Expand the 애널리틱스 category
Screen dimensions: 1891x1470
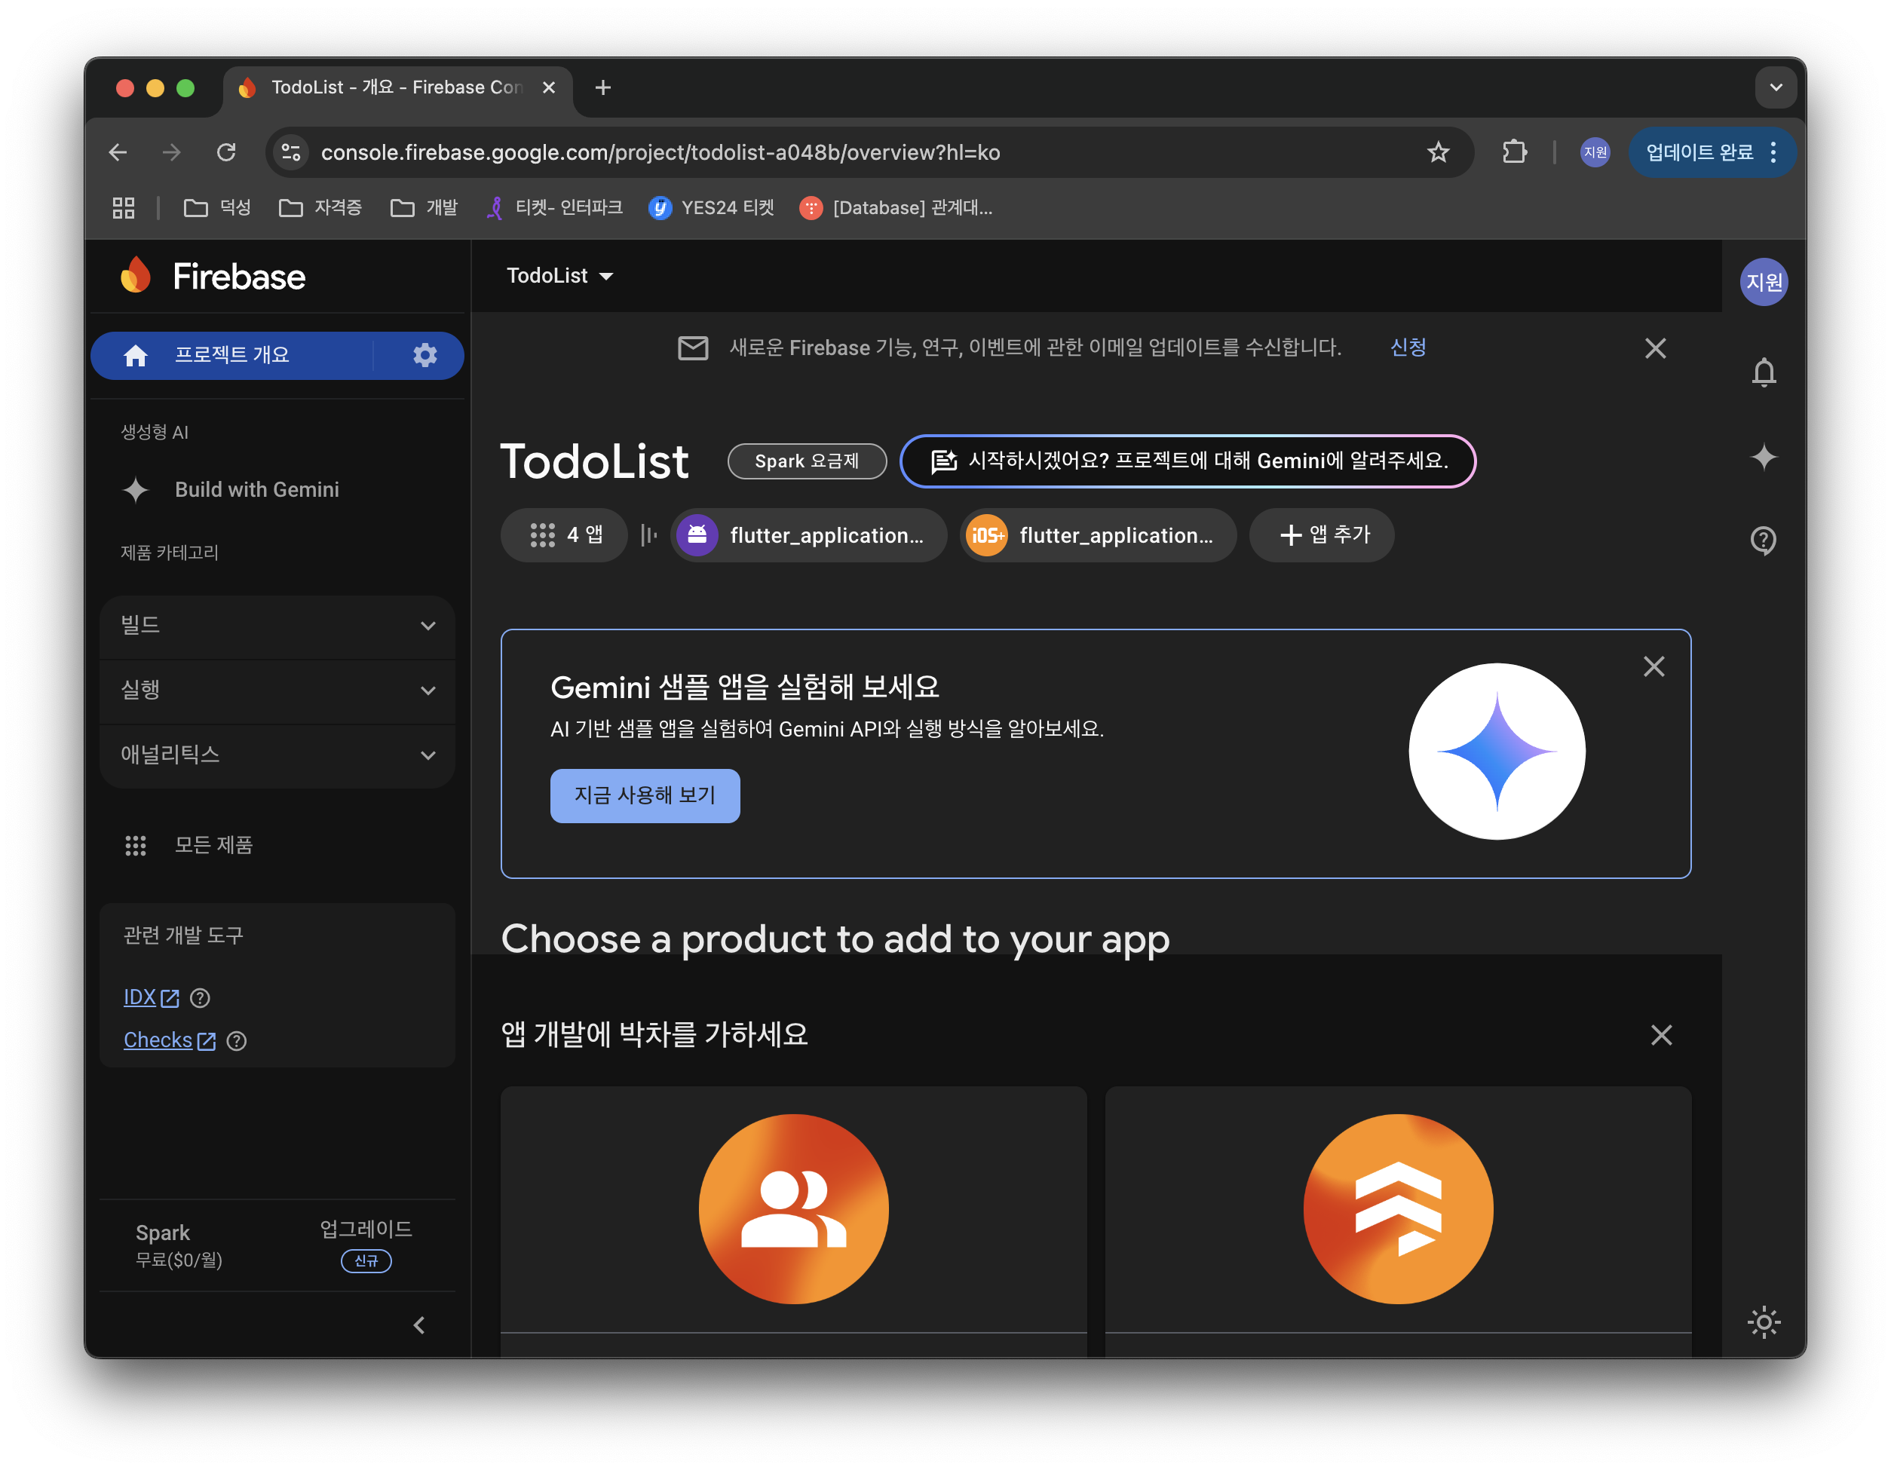(x=277, y=755)
